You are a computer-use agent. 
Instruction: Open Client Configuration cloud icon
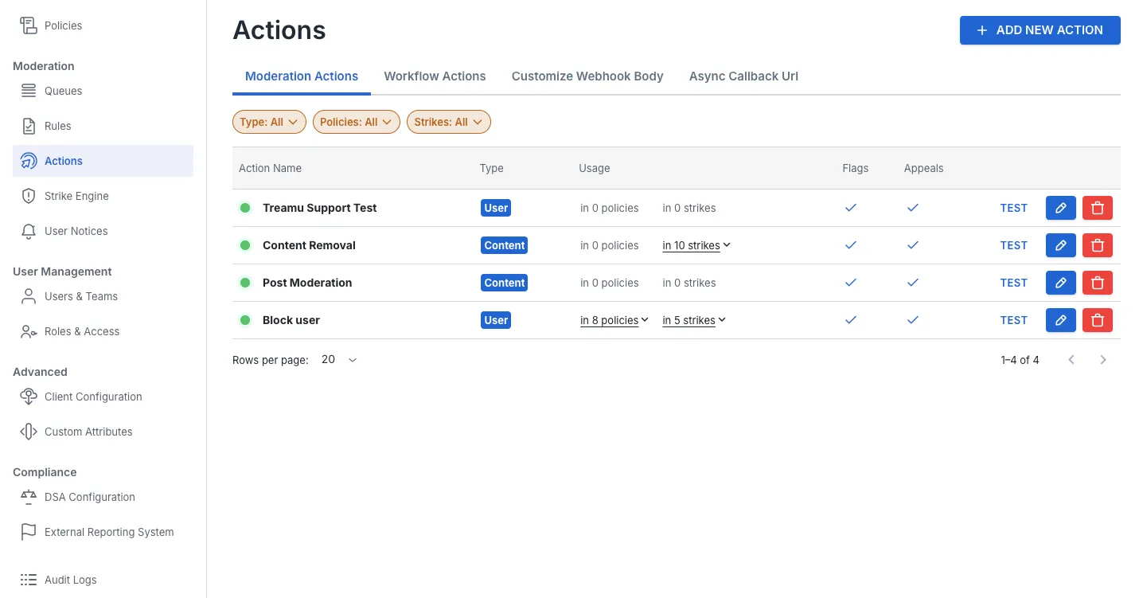click(x=29, y=397)
